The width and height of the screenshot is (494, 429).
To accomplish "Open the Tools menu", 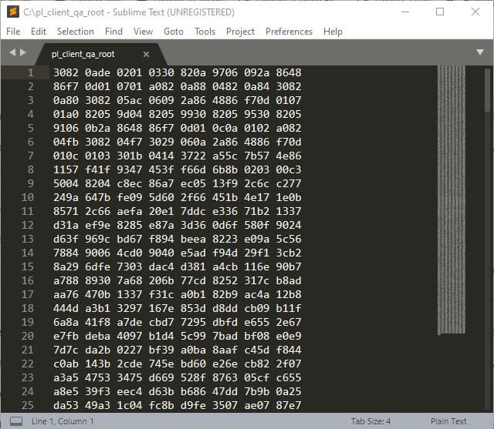I will click(205, 32).
